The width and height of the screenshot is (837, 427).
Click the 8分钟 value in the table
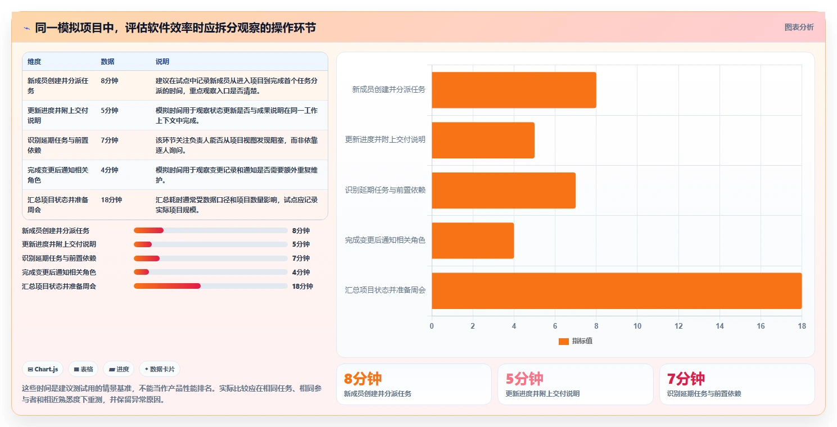[110, 81]
